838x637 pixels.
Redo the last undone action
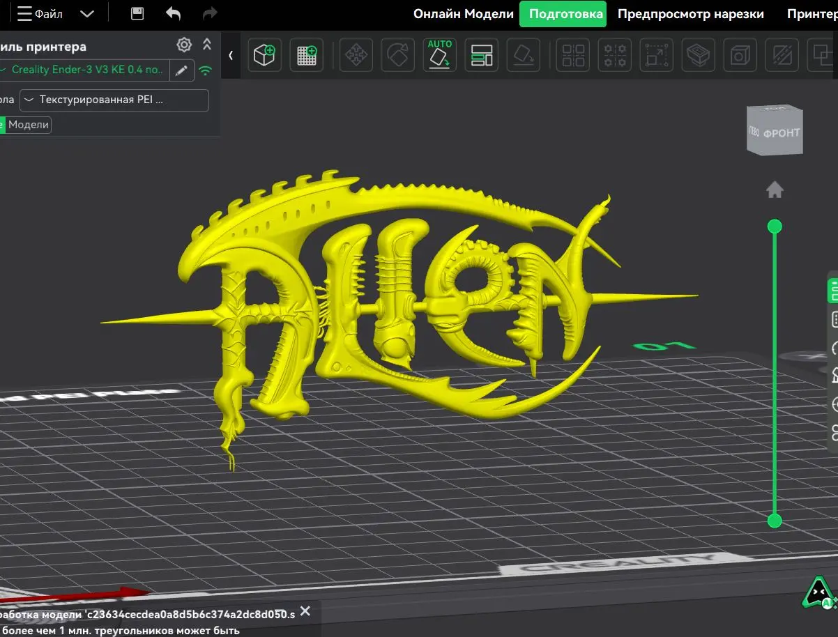tap(209, 14)
